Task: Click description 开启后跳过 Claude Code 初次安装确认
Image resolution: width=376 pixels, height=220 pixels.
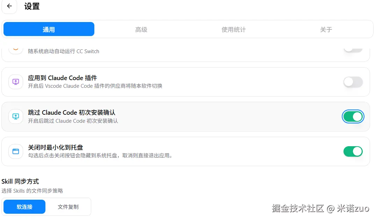Action: [73, 121]
